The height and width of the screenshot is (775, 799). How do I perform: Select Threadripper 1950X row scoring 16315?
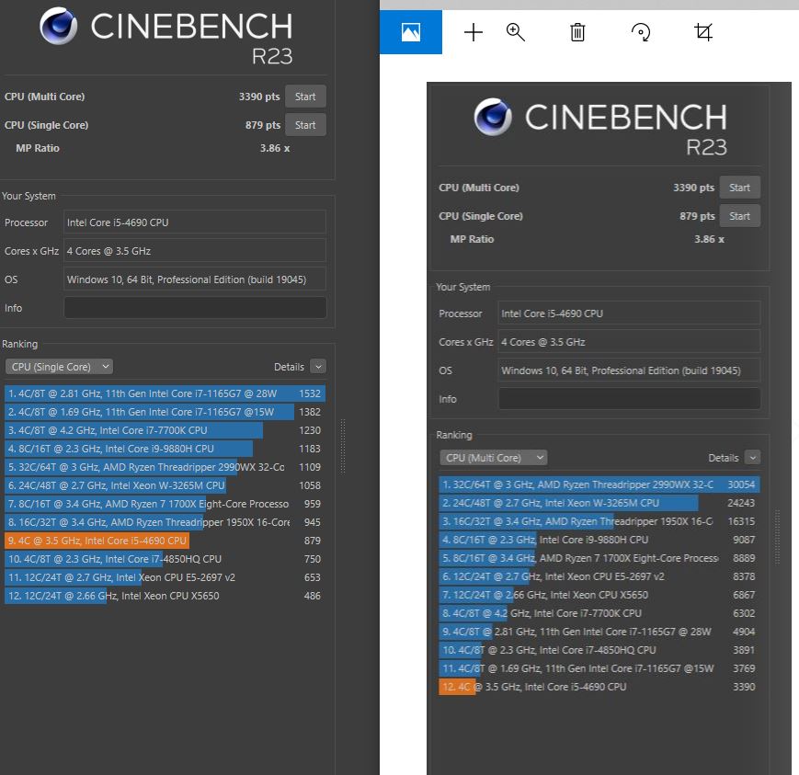pyautogui.click(x=599, y=521)
